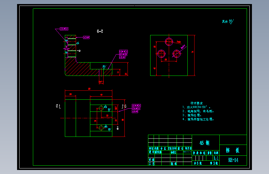Click the '共6张' total sheets text
Image resolution: width=269 pixels, height=174 pixels.
[x=198, y=163]
